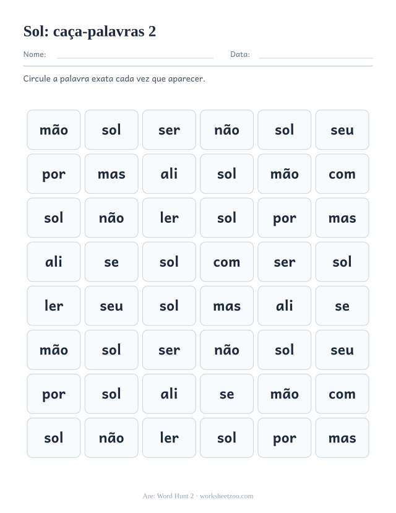Select the 'não' card in the top row
Screen dimensions: 396x513
point(226,130)
